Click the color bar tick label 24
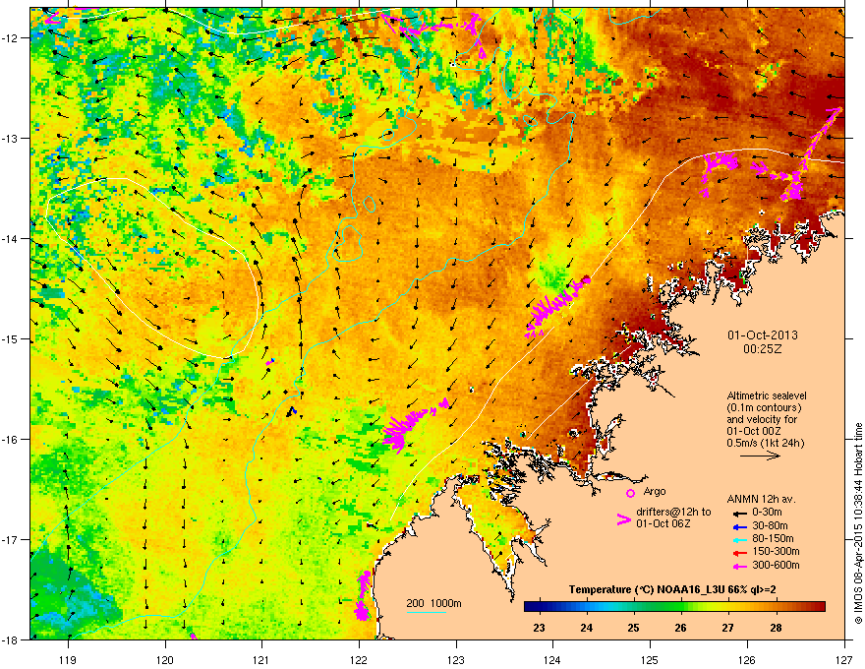The image size is (865, 669). coord(587,628)
